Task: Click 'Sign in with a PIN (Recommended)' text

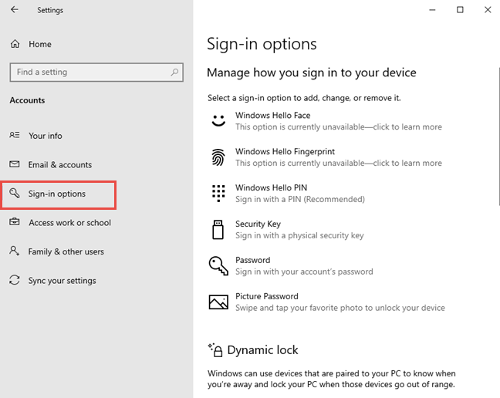Action: click(x=300, y=199)
